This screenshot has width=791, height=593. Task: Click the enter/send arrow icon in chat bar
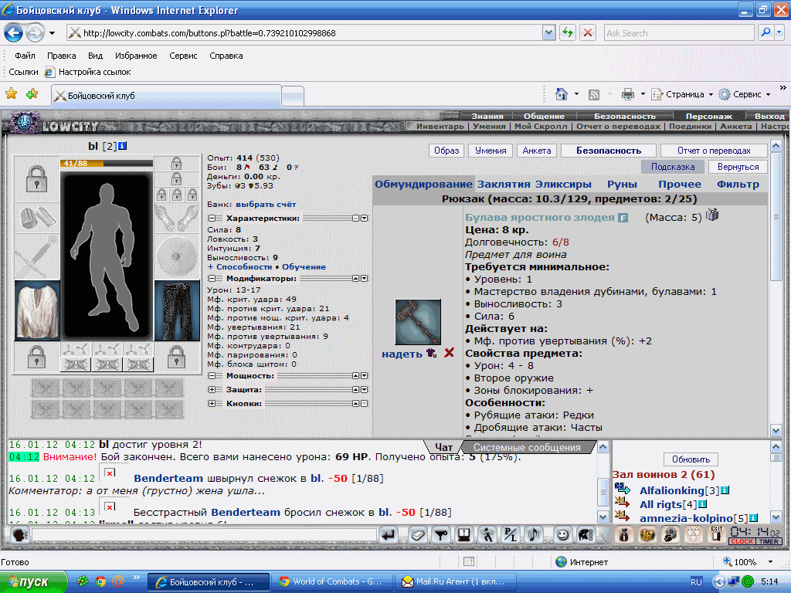click(x=388, y=534)
